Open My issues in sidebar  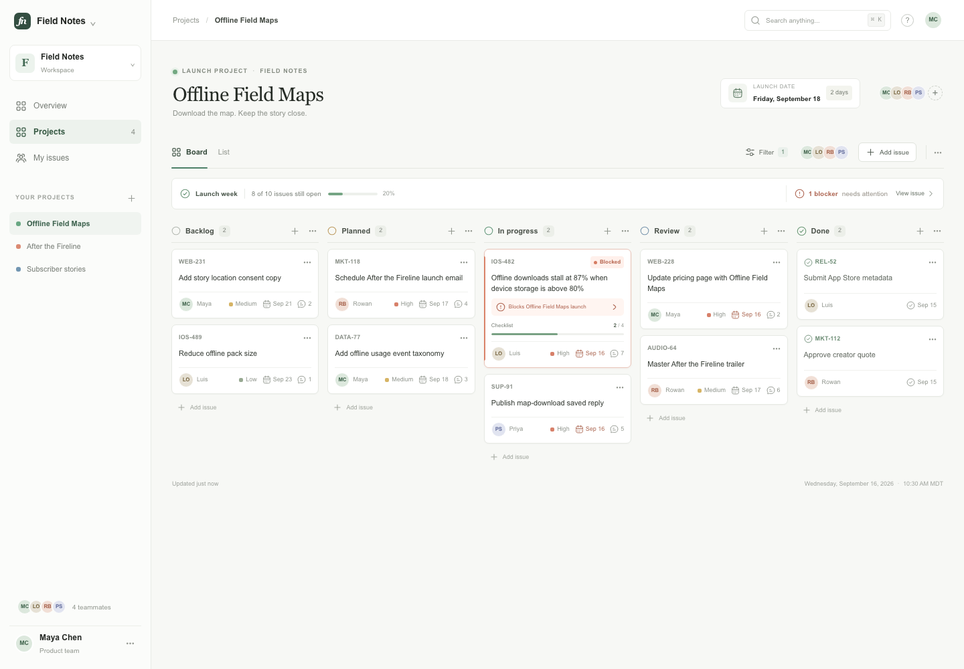(x=75, y=158)
